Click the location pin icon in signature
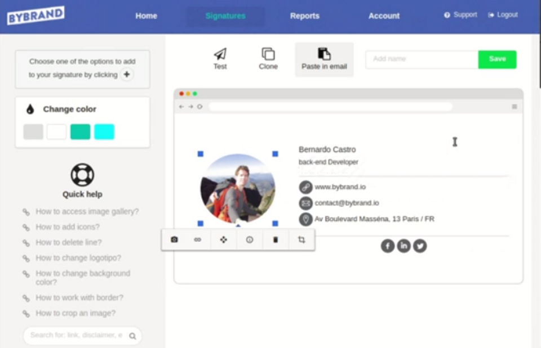Screen dimensions: 541x348 tap(305, 219)
